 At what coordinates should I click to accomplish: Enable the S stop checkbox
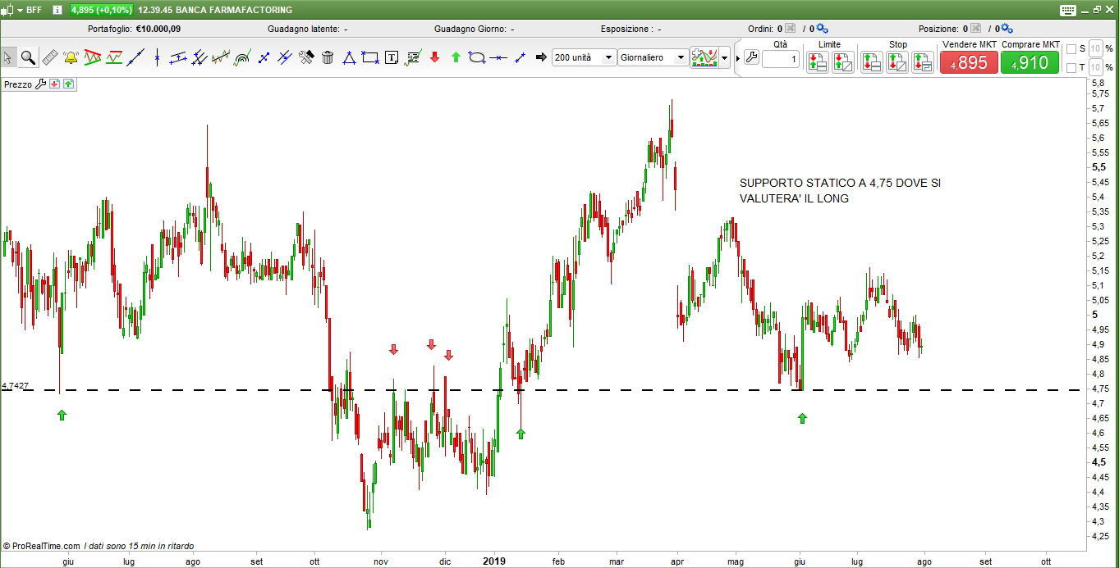1071,49
